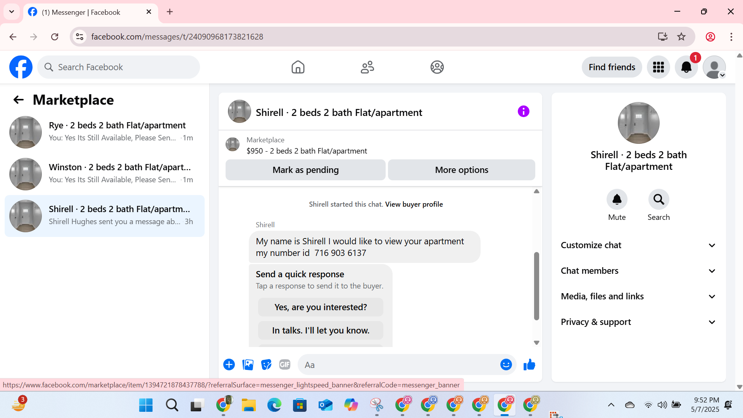Send quick response In talks. I'll let you know.
This screenshot has width=743, height=418.
321,330
